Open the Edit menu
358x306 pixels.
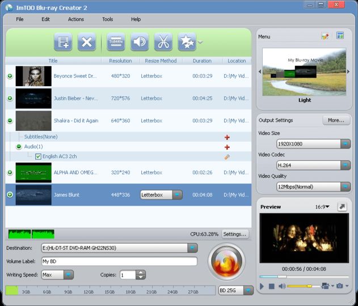[x=45, y=19]
